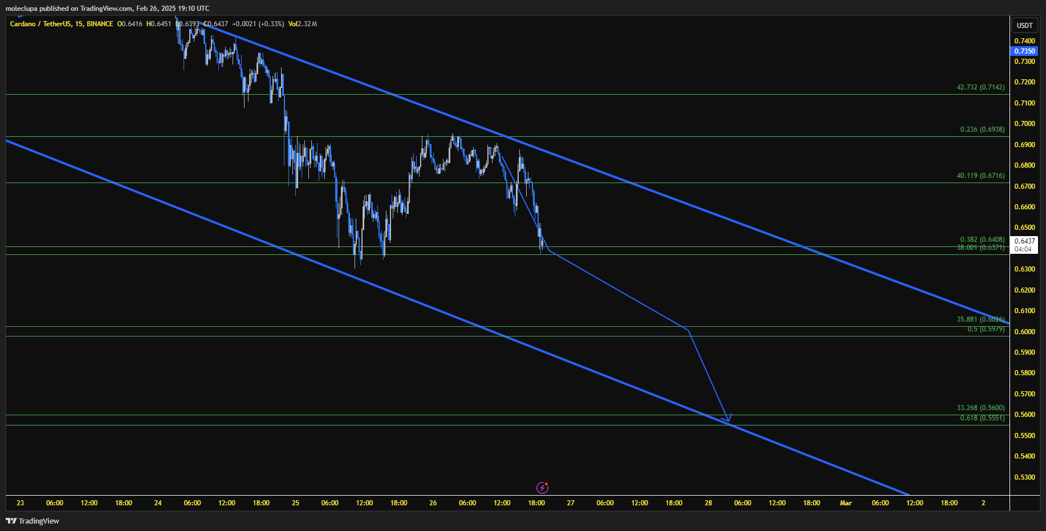Click the 0.5300 price axis label

(x=1024, y=477)
